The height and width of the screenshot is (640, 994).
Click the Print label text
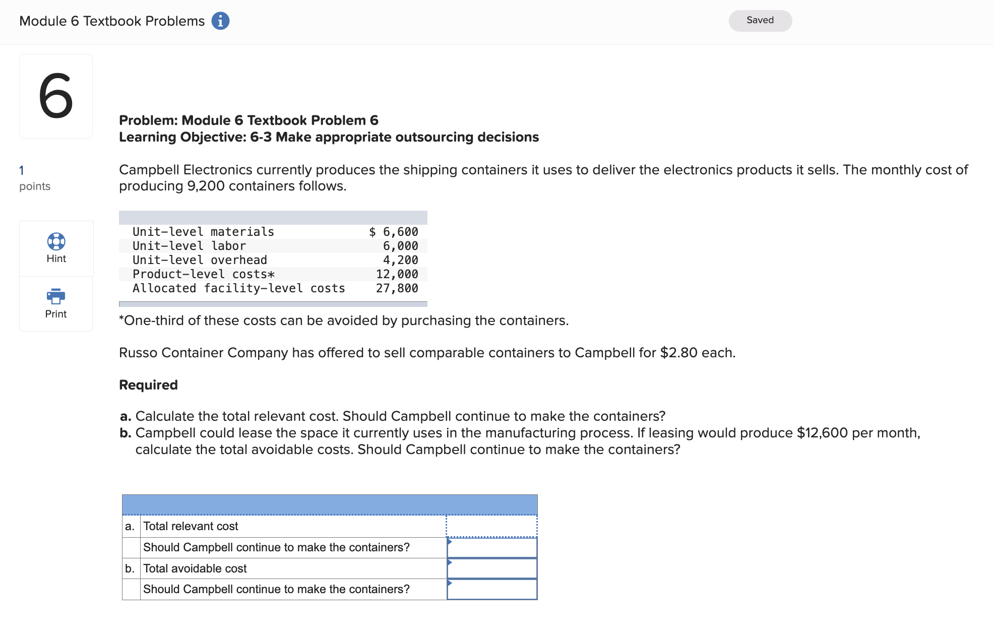tap(56, 314)
